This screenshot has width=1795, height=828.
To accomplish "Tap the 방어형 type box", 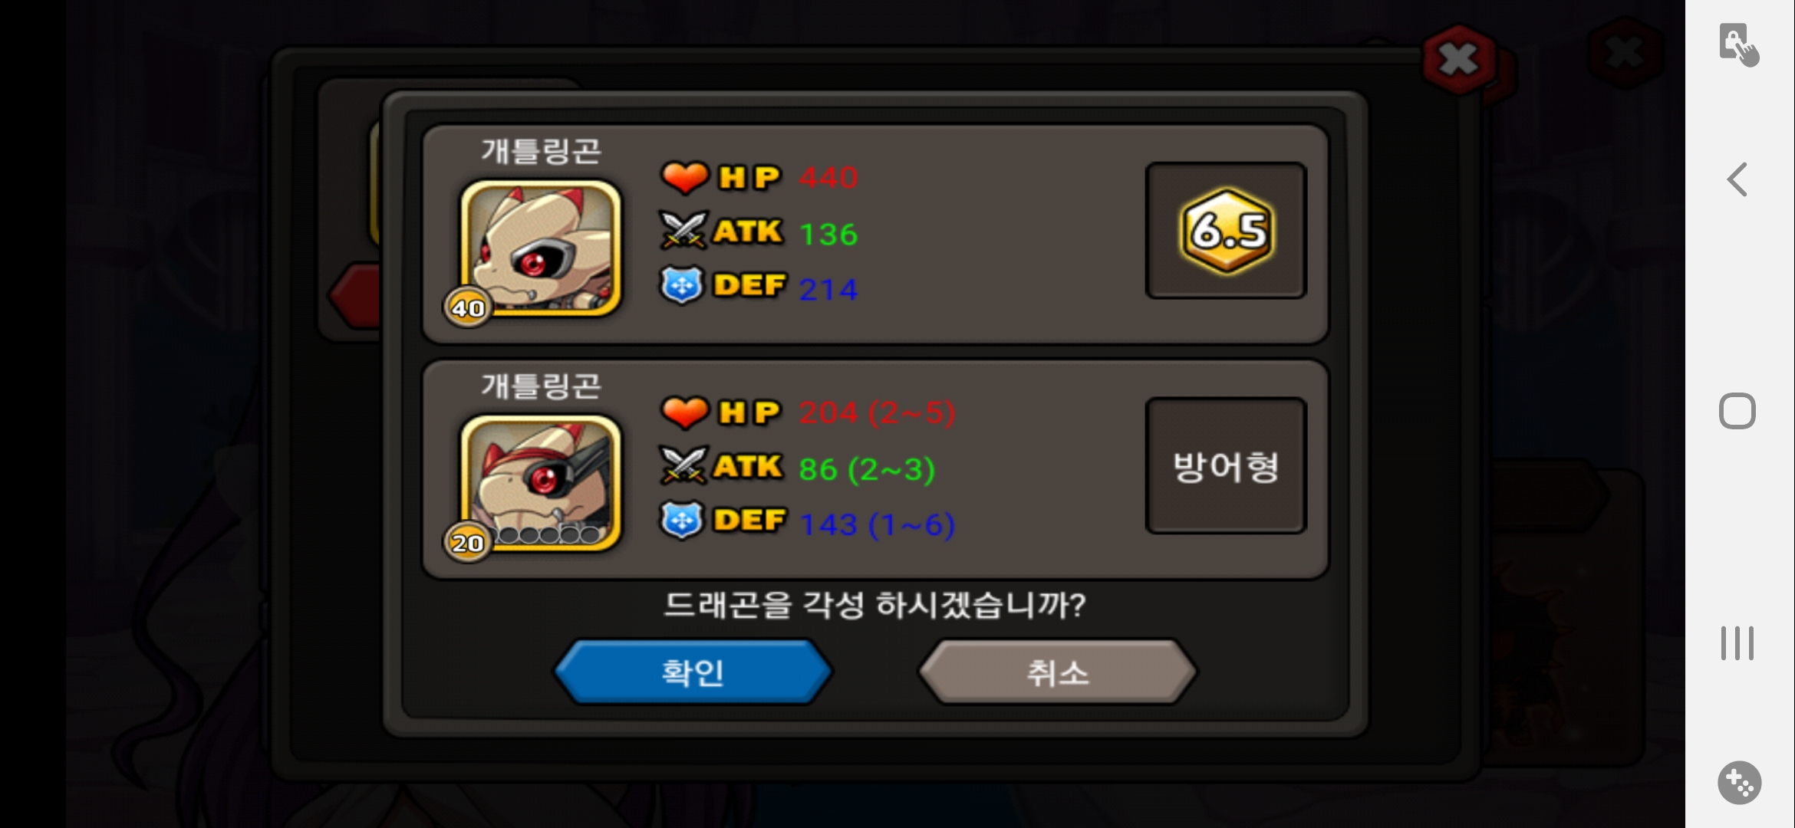I will pos(1226,465).
